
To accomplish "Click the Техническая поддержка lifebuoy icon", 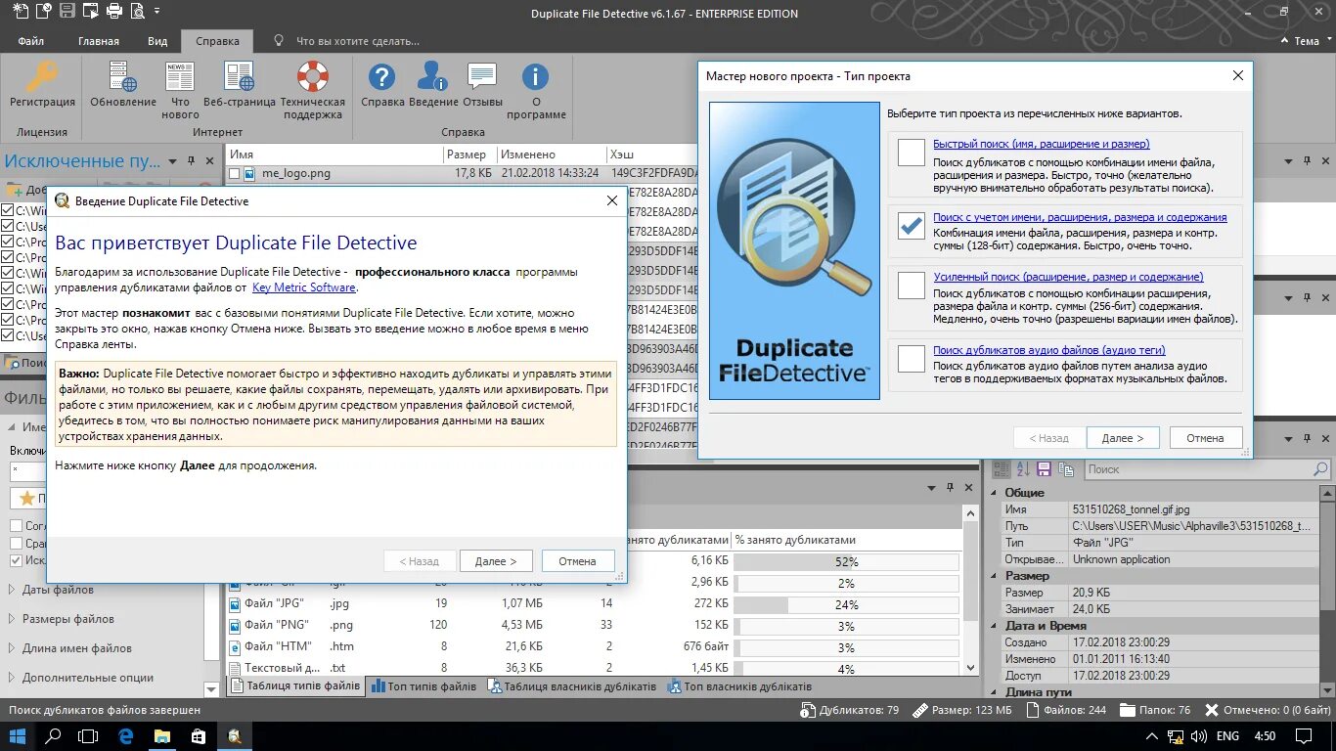I will coord(313,77).
